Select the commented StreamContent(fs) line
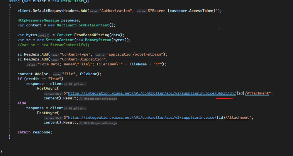293x156 pixels. (x=53, y=45)
